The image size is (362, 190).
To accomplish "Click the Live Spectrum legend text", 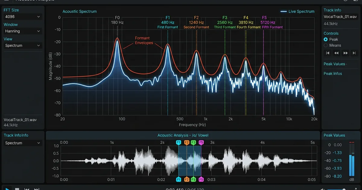I will [301, 11].
